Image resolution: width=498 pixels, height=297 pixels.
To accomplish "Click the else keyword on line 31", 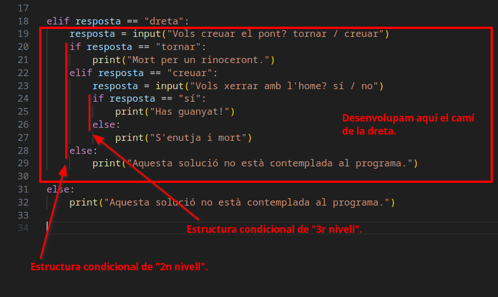I will click(x=58, y=190).
